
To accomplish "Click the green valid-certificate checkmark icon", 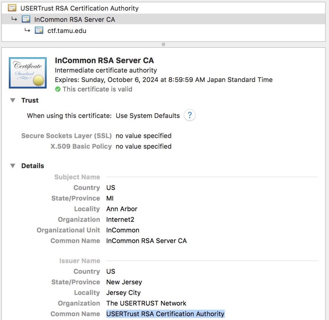I will [58, 89].
